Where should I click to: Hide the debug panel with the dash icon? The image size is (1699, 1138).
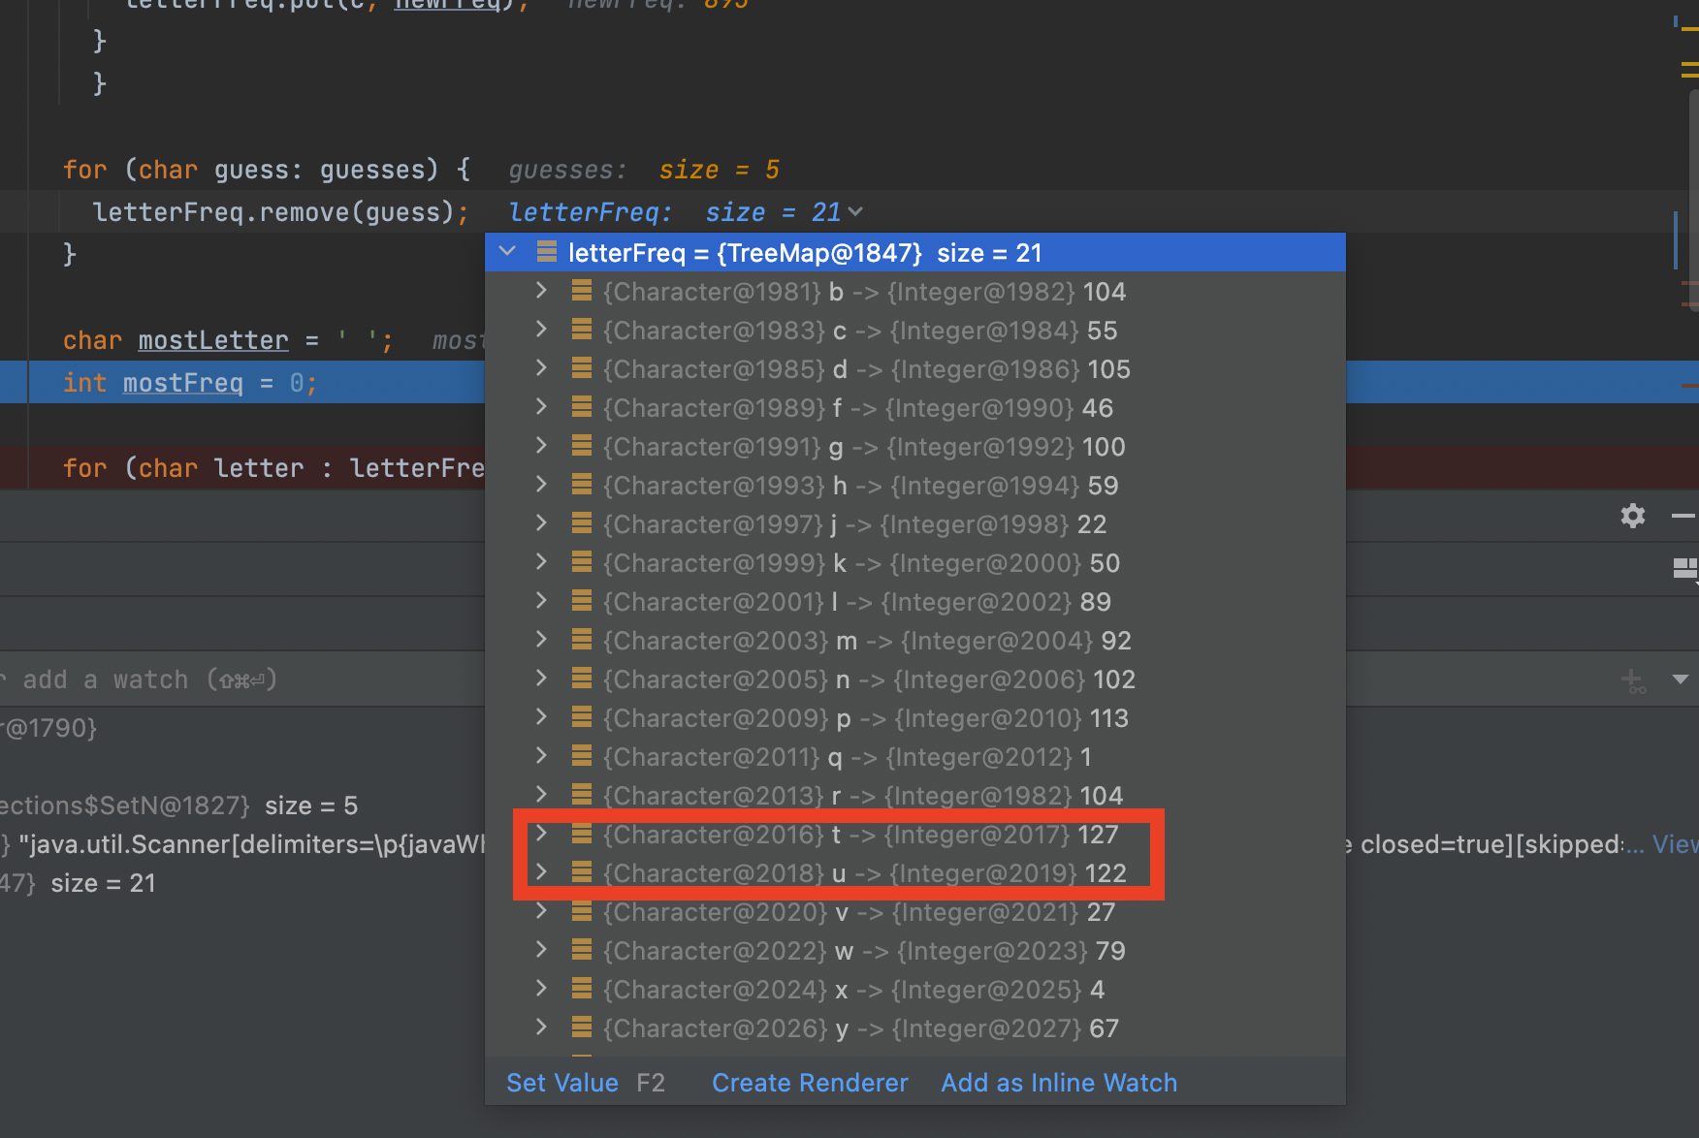[x=1683, y=517]
